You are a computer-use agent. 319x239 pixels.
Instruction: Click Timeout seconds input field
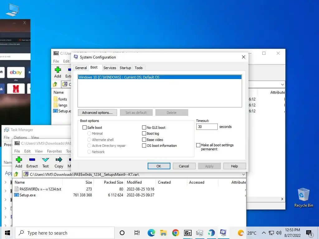207,127
